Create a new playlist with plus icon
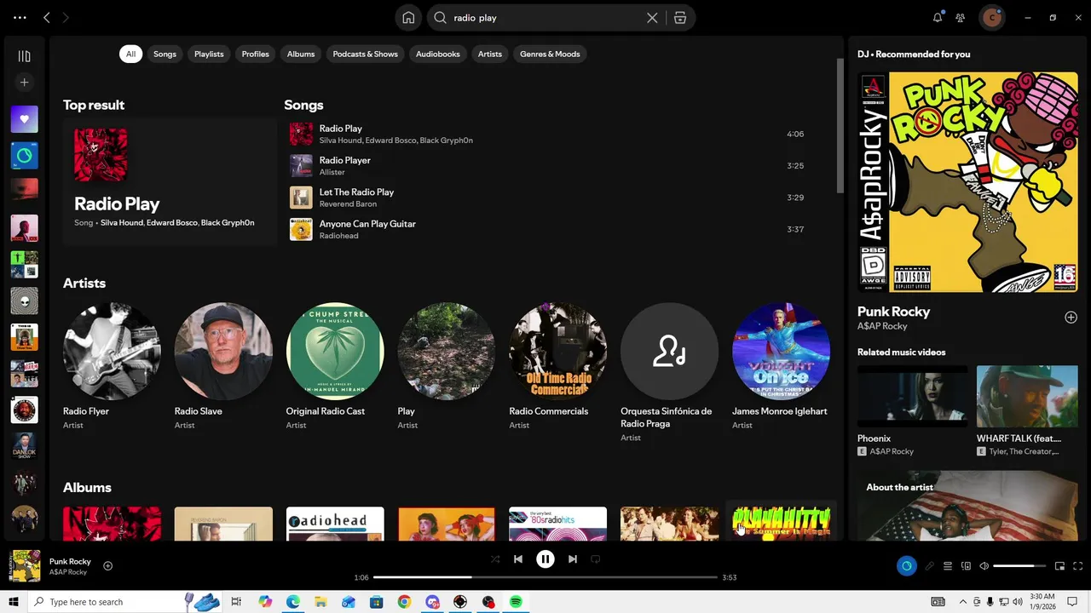This screenshot has width=1091, height=613. coord(24,83)
